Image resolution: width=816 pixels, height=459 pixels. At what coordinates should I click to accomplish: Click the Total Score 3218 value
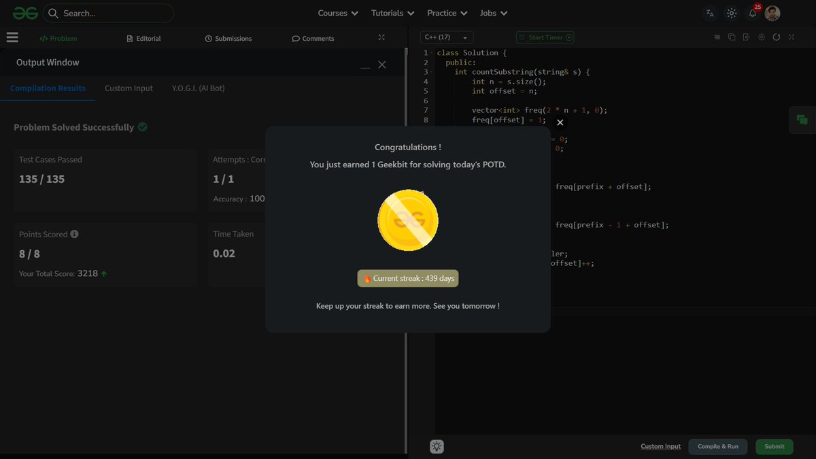[88, 273]
